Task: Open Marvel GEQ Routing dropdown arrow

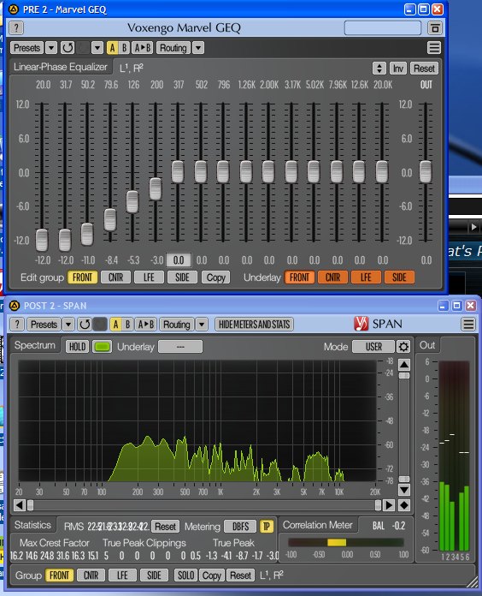Action: pyautogui.click(x=198, y=48)
